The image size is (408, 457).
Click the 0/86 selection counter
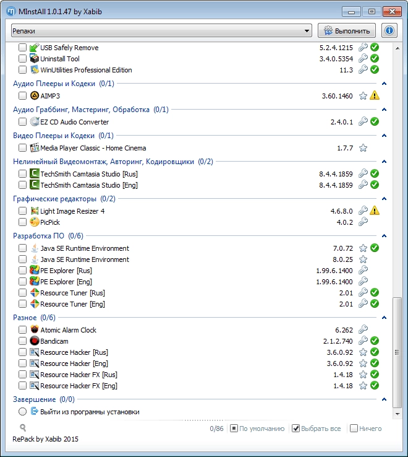coord(216,429)
